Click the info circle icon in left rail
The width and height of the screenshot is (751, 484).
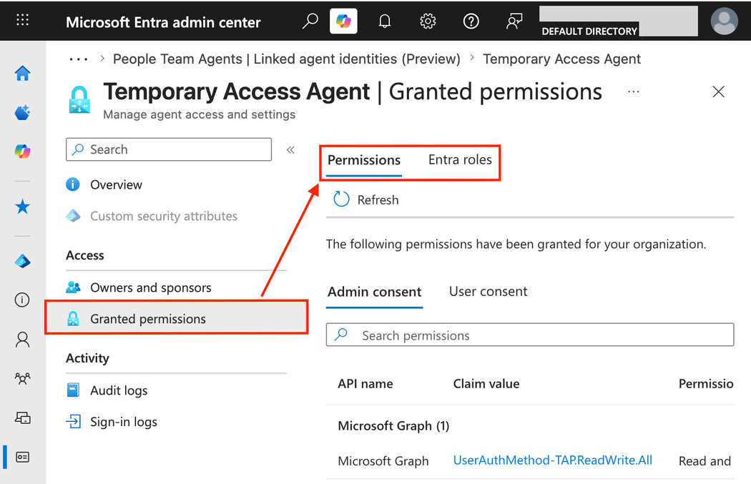[22, 300]
